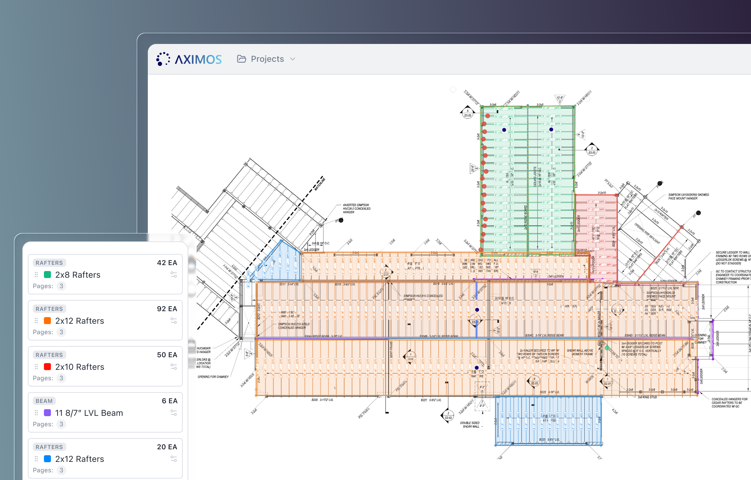Open settings sliders for orange 2x12 Rafters
Viewport: 751px width, 480px height.
174,321
